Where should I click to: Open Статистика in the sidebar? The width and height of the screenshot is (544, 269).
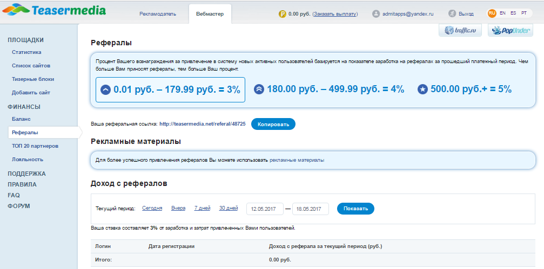point(26,52)
